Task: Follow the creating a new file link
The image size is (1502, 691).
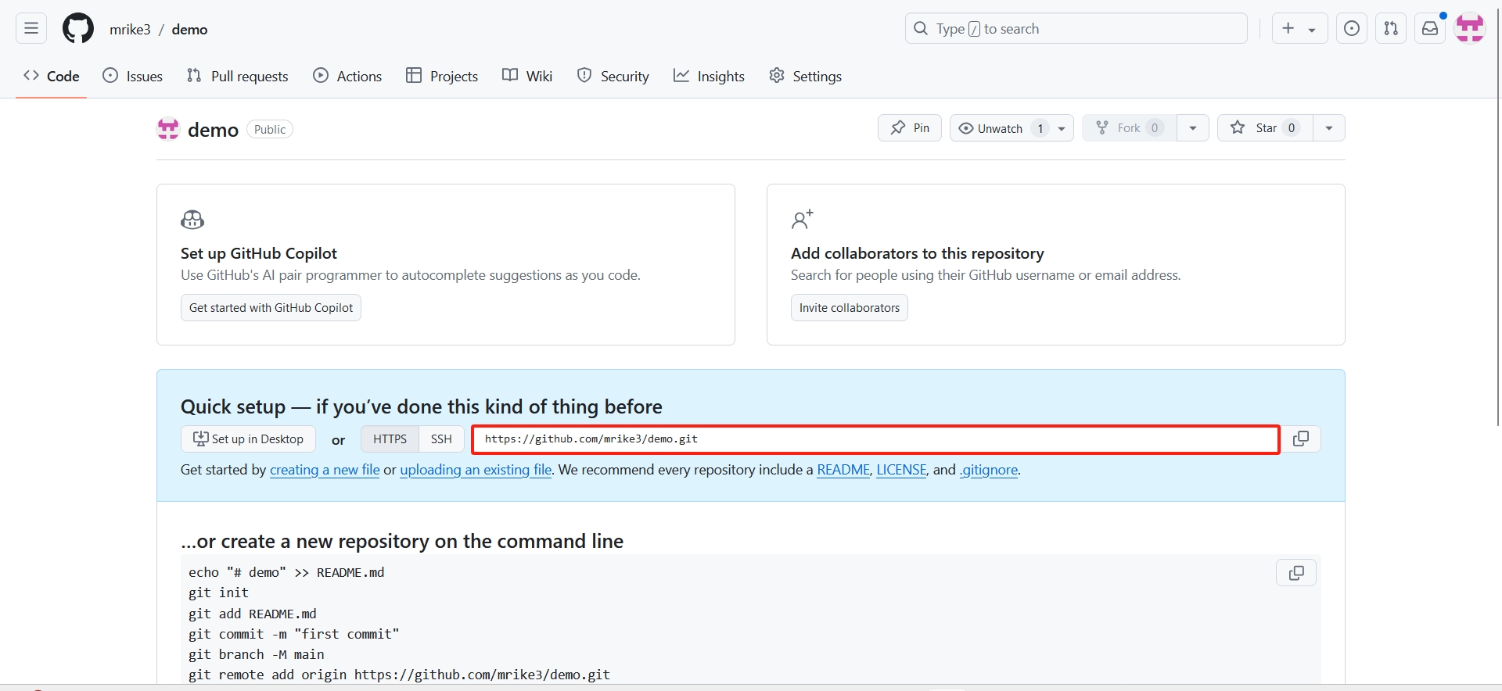Action: (325, 470)
